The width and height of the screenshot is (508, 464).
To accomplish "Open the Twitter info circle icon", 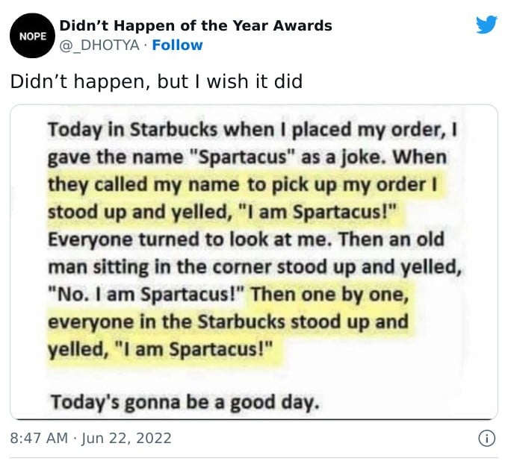I will 486,439.
